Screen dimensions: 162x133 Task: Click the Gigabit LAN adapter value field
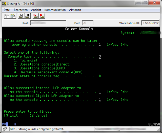(100, 100)
